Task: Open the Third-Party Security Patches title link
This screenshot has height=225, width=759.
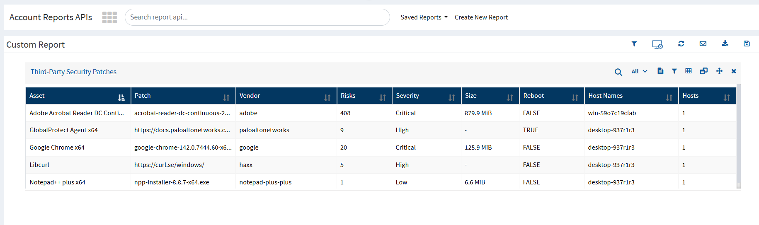Action: [73, 72]
